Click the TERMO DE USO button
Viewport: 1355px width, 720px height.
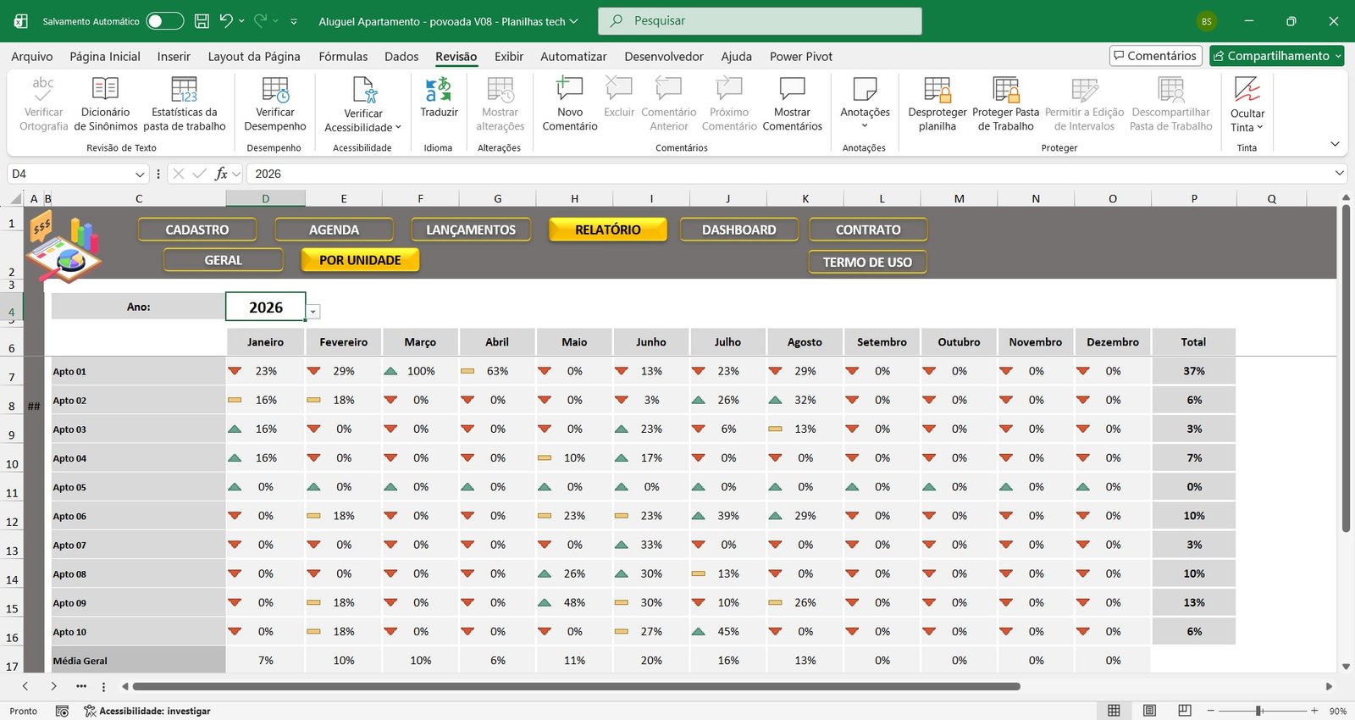click(x=867, y=262)
